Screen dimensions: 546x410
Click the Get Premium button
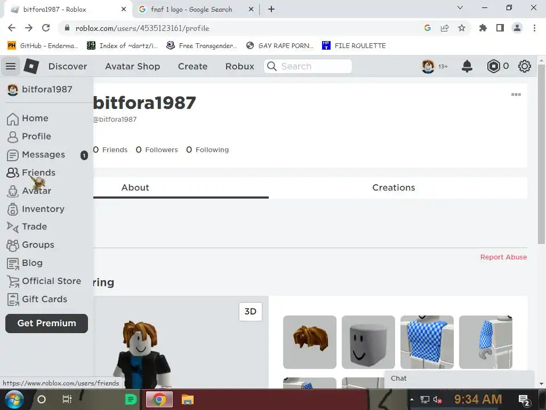tap(47, 324)
